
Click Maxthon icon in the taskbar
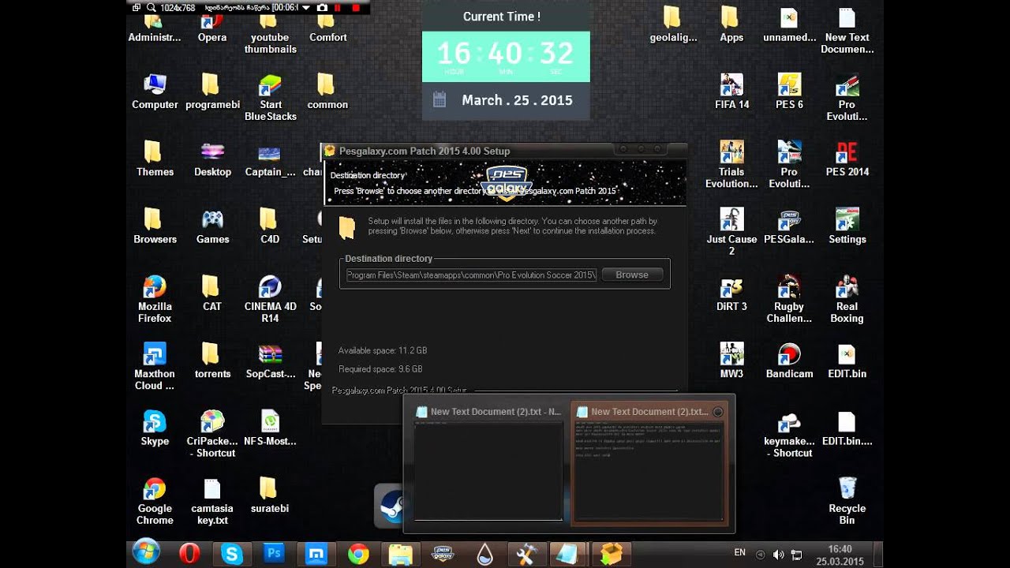[x=316, y=554]
